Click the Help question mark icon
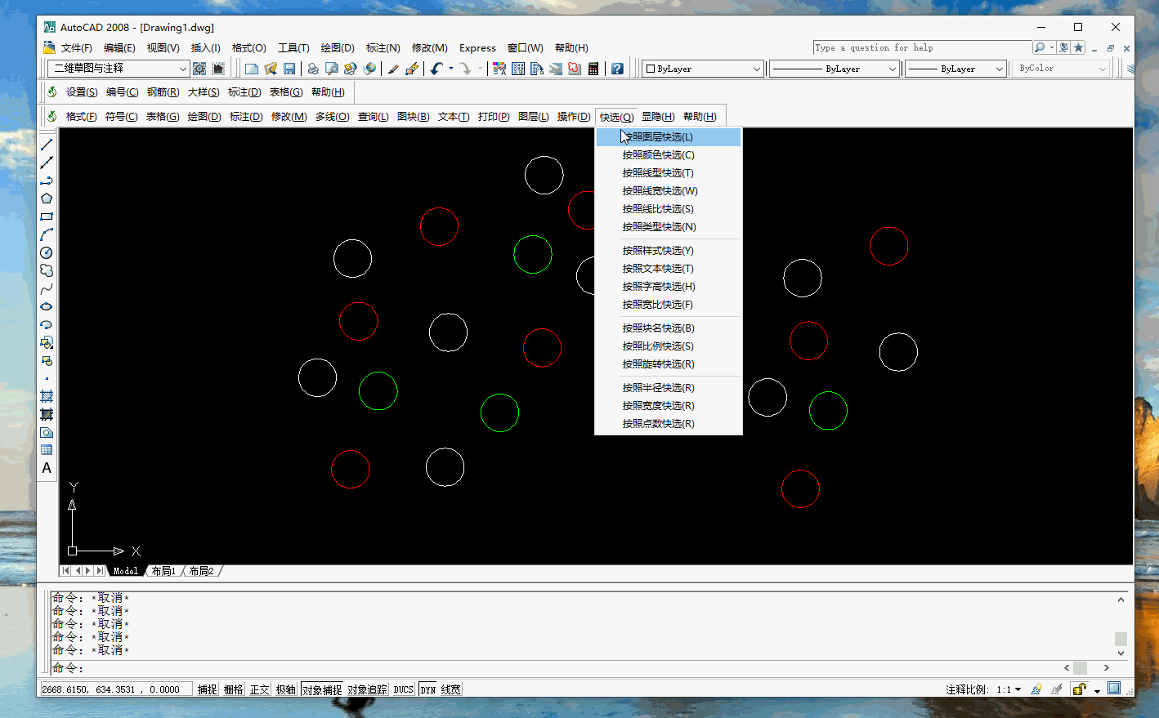This screenshot has height=718, width=1159. (x=617, y=69)
